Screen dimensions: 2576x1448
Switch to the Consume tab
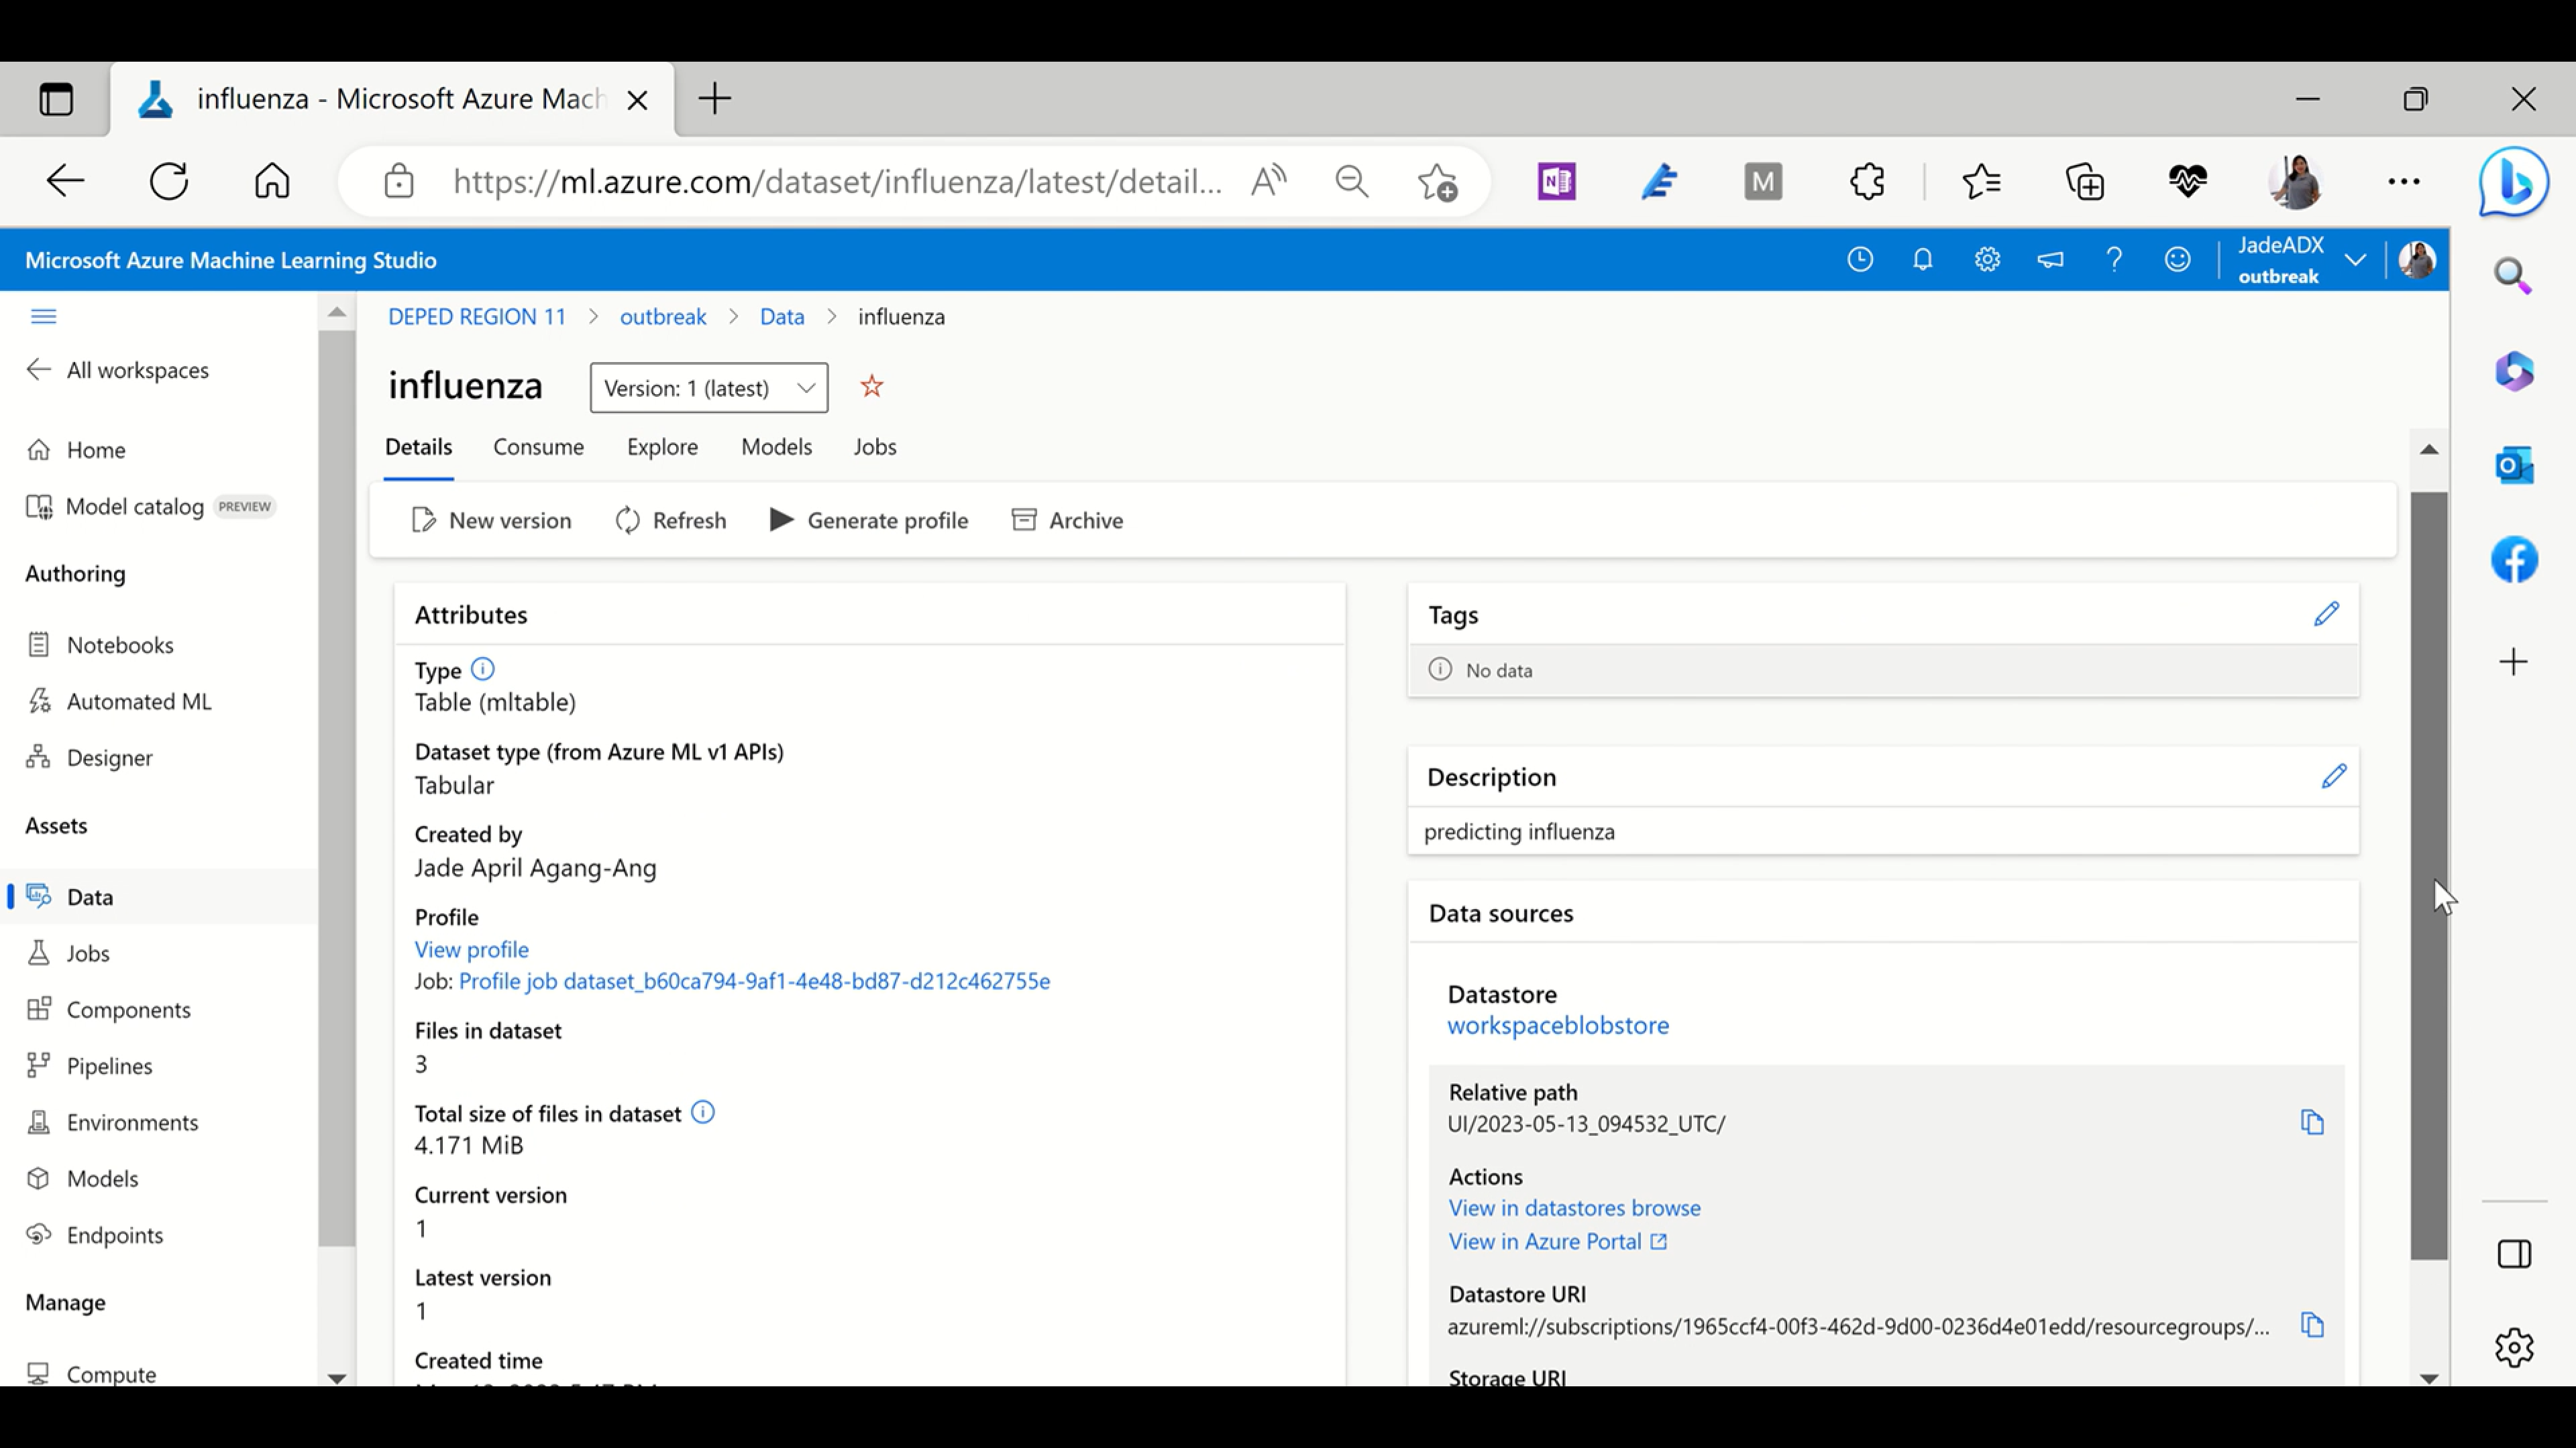(x=538, y=446)
